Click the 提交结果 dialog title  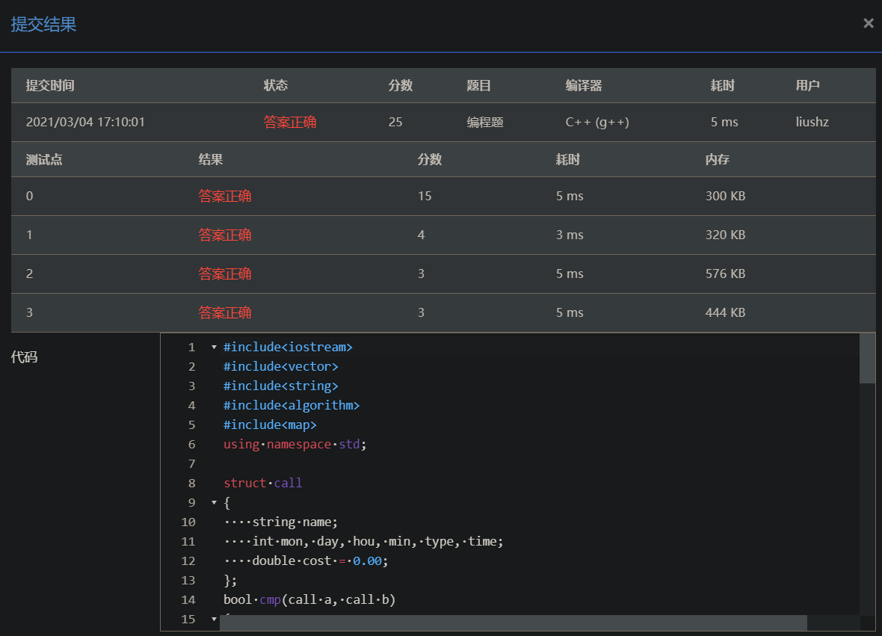point(43,25)
